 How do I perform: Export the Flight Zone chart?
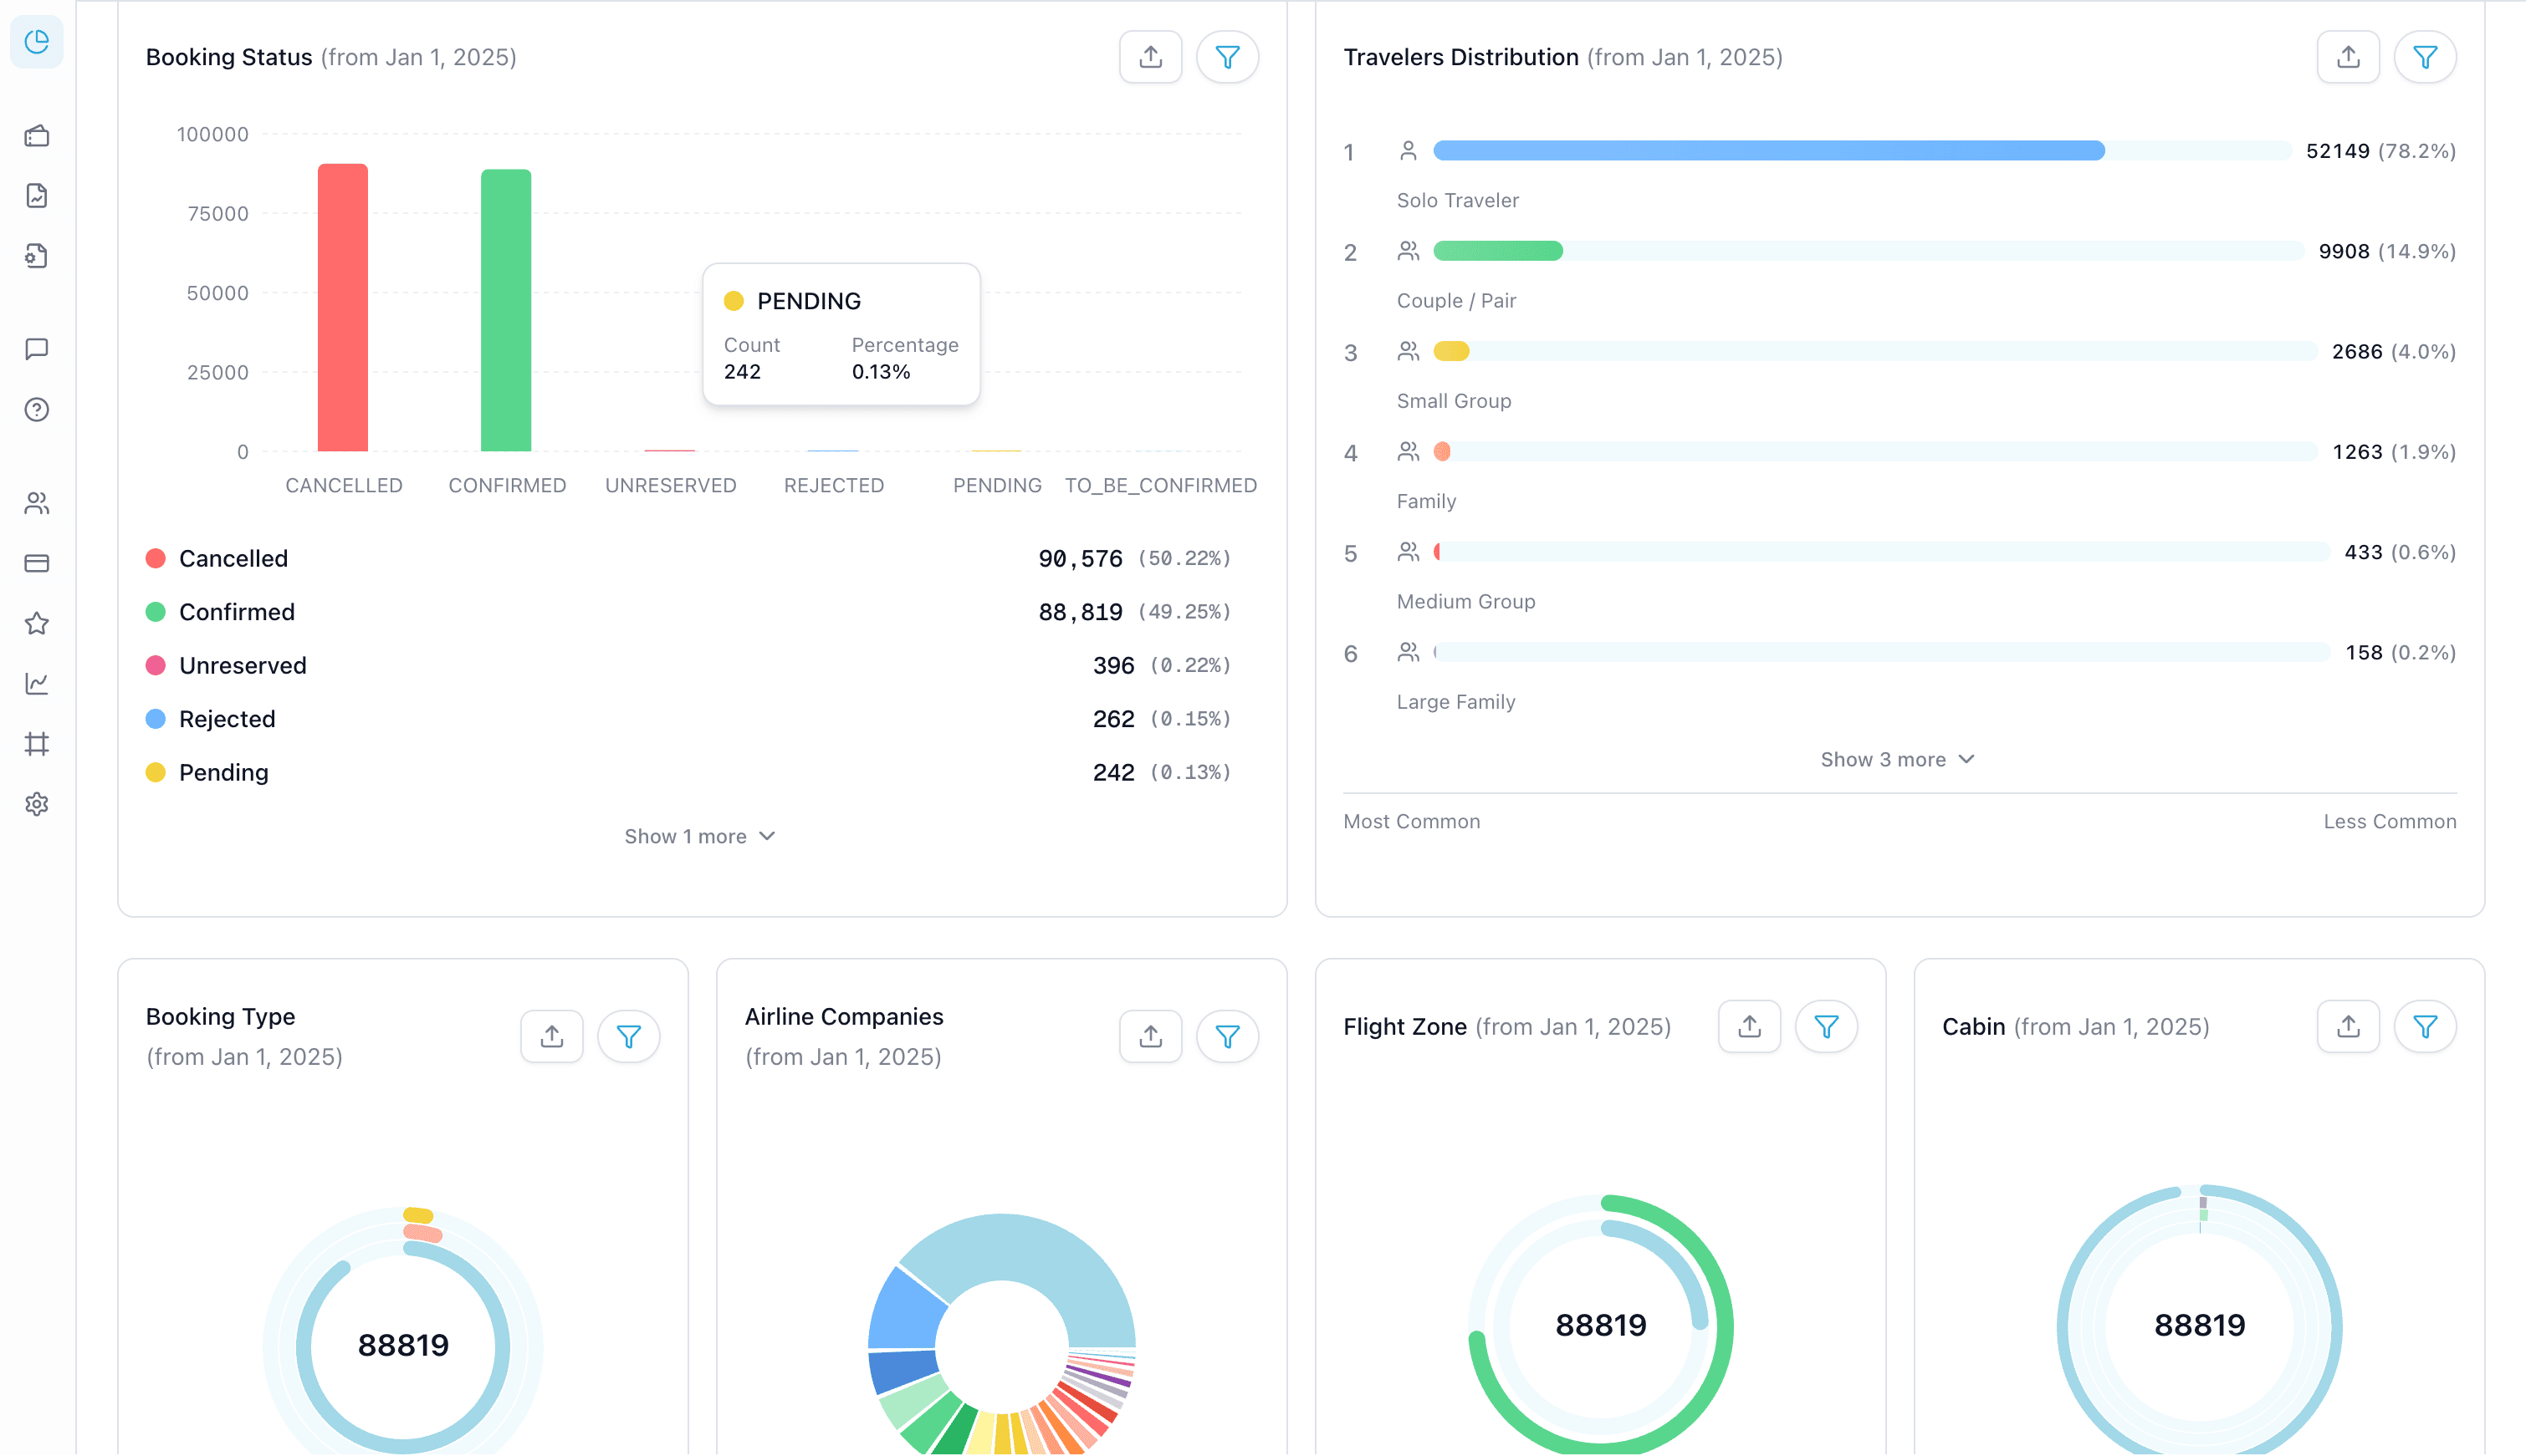[1750, 1026]
